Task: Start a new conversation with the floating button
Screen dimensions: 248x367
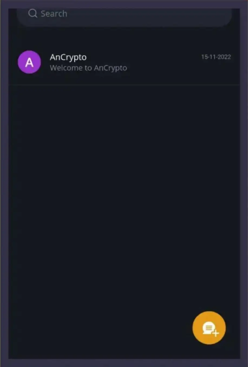Action: tap(209, 328)
